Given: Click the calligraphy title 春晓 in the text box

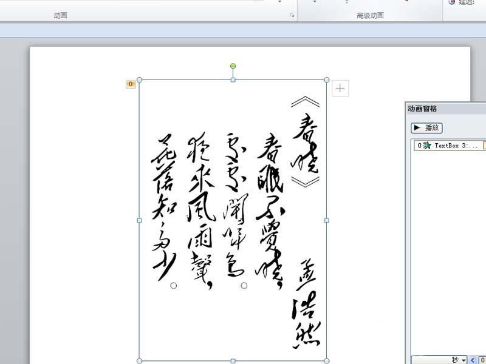Looking at the screenshot, I should point(306,142).
